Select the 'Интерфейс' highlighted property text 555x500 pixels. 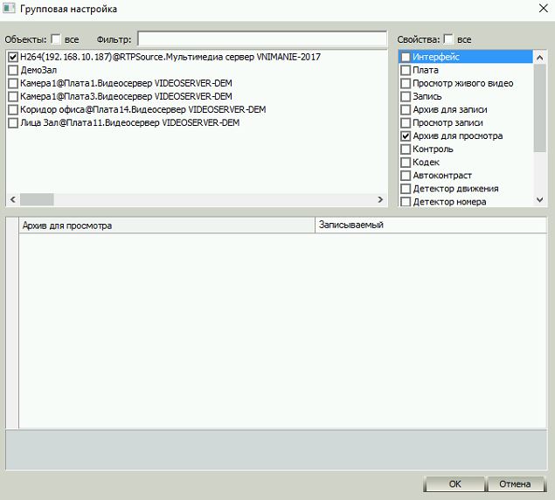click(x=436, y=57)
